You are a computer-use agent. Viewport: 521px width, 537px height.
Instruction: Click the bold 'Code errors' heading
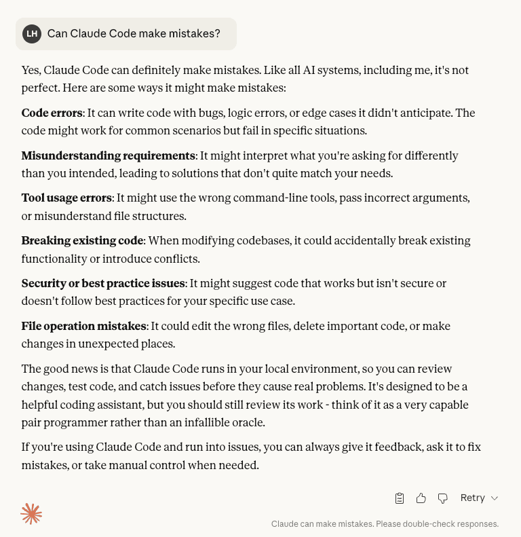(x=52, y=113)
